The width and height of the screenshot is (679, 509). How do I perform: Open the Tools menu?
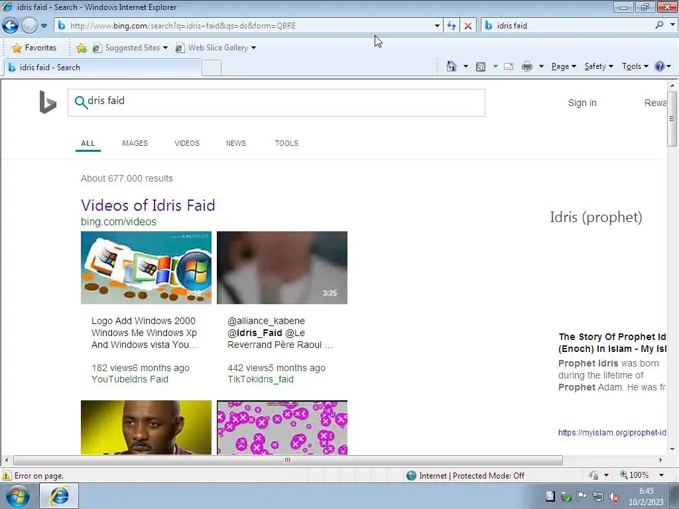pyautogui.click(x=635, y=66)
